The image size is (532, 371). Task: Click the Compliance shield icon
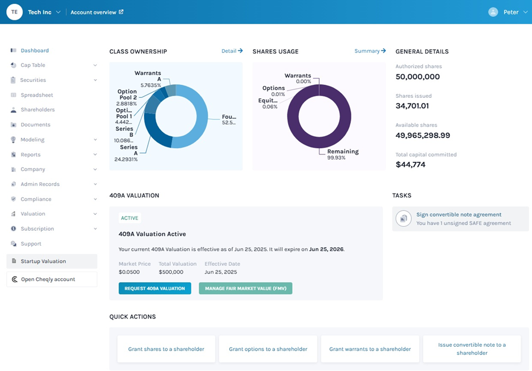[13, 199]
